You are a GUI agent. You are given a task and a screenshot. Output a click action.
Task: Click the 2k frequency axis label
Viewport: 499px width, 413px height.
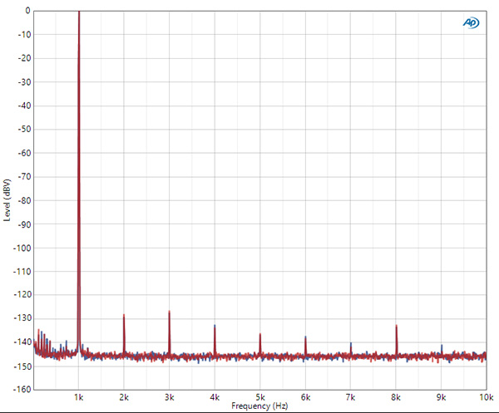124,397
